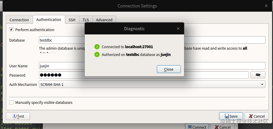Viewport: 273px width, 129px height.
Task: Enable Manually specify visible databases
Action: (x=11, y=102)
